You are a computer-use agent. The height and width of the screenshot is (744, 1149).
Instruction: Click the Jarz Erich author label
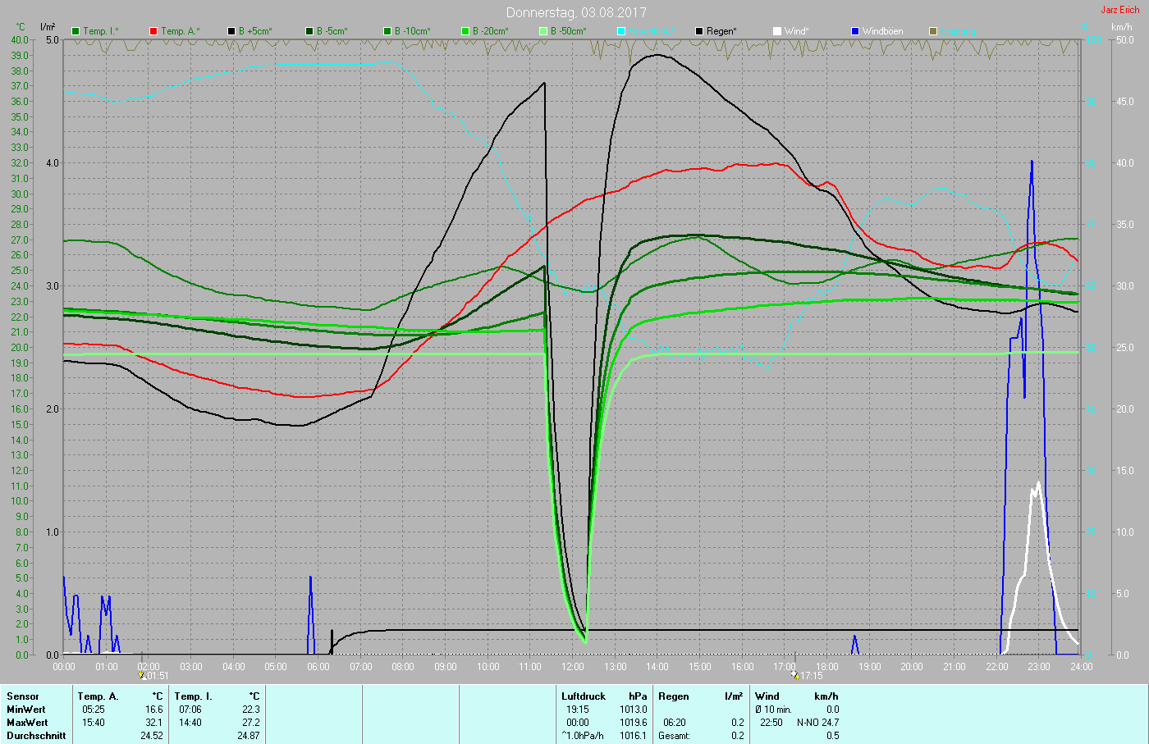pyautogui.click(x=1120, y=10)
